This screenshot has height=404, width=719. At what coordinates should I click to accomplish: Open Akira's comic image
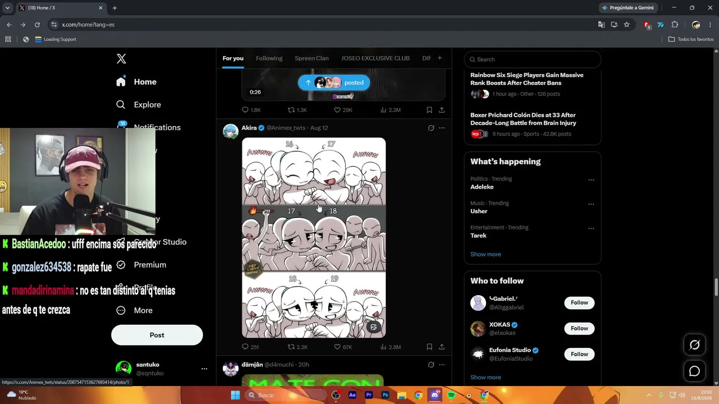click(314, 238)
